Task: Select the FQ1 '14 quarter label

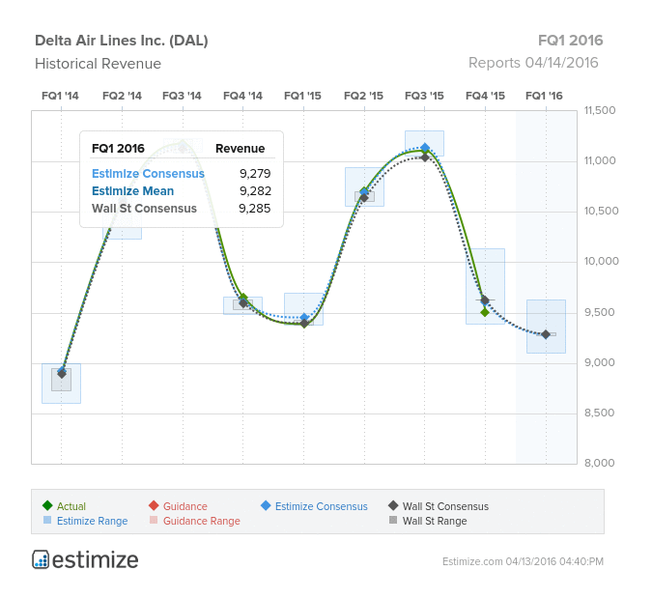Action: pos(60,96)
